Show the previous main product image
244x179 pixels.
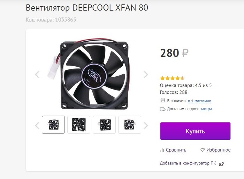click(37, 74)
